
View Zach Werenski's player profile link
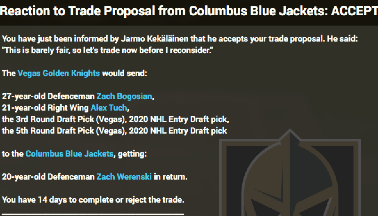(x=124, y=177)
